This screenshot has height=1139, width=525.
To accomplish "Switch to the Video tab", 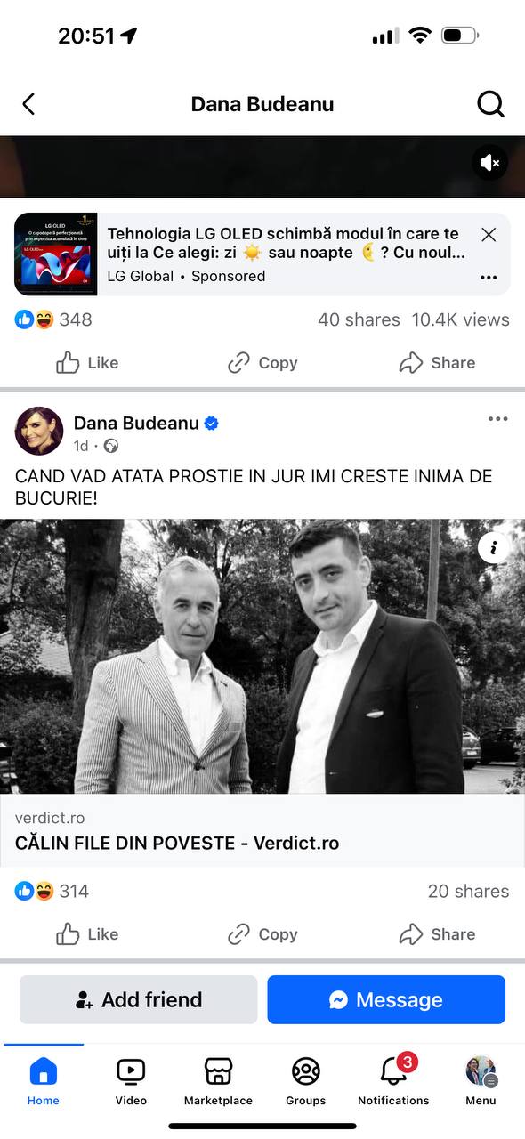I will [131, 1081].
